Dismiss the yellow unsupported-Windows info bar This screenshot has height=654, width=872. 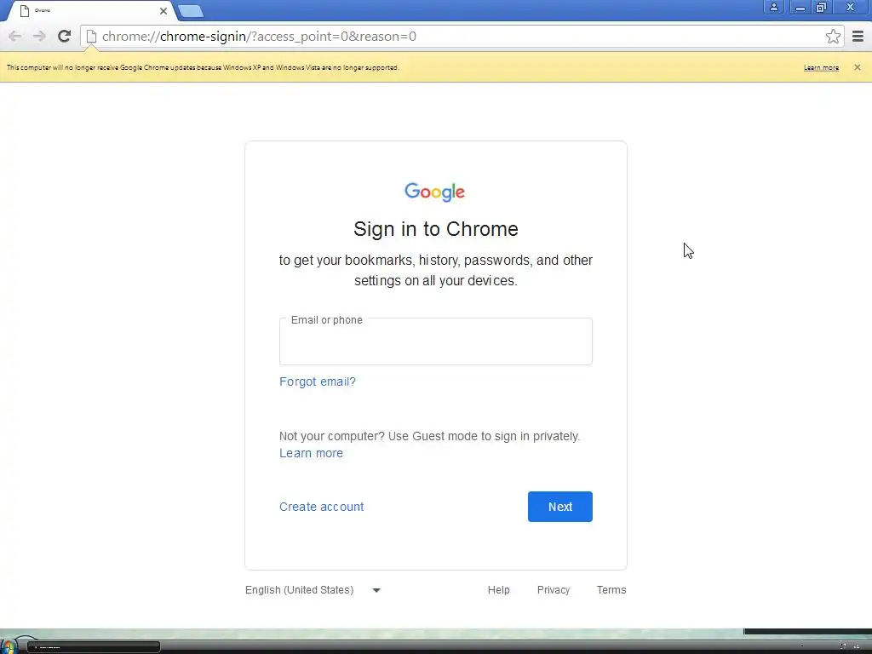(x=857, y=67)
